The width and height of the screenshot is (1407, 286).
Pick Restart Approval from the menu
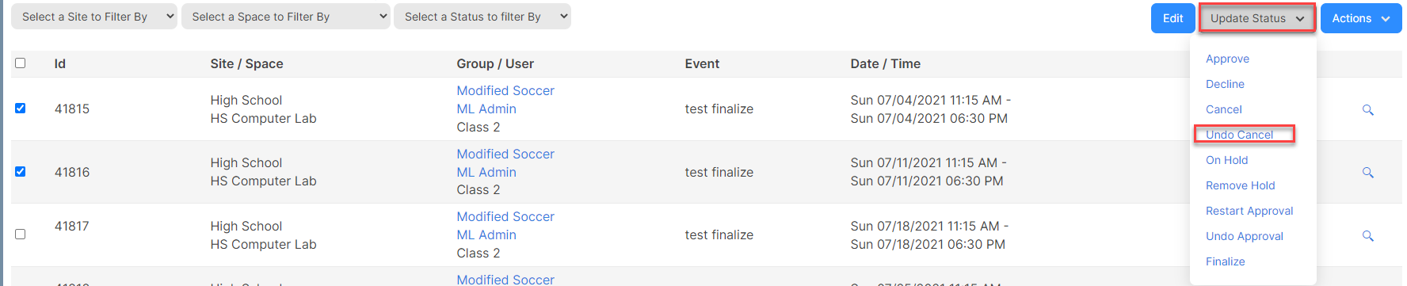1249,211
